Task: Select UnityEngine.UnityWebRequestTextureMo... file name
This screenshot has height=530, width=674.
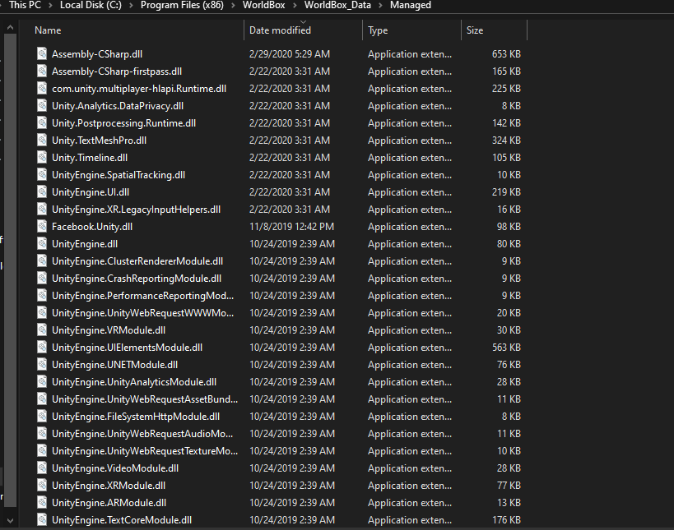Action: tap(145, 450)
